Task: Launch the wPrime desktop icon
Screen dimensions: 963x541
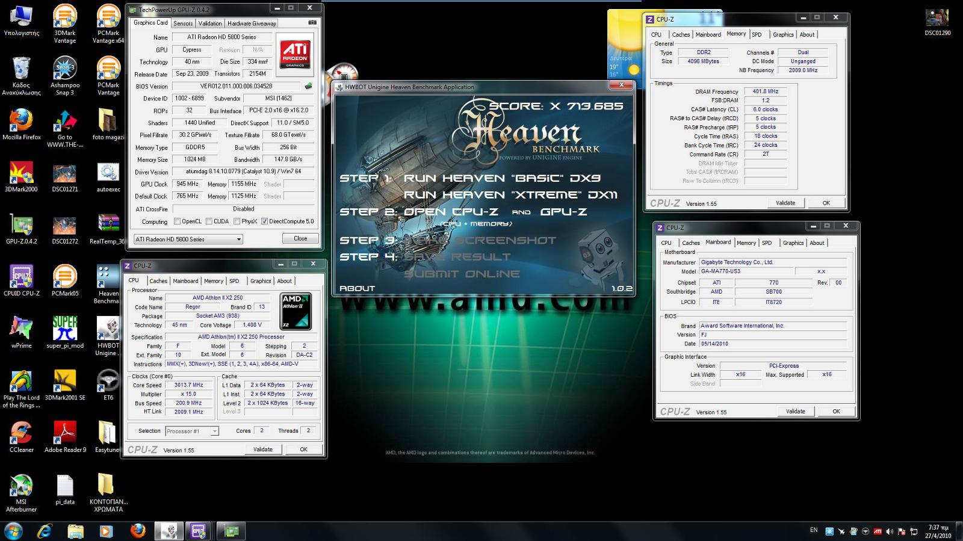Action: 22,333
